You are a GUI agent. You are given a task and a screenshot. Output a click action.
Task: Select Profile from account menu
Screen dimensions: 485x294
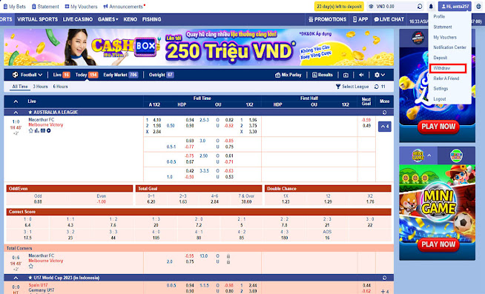[439, 17]
